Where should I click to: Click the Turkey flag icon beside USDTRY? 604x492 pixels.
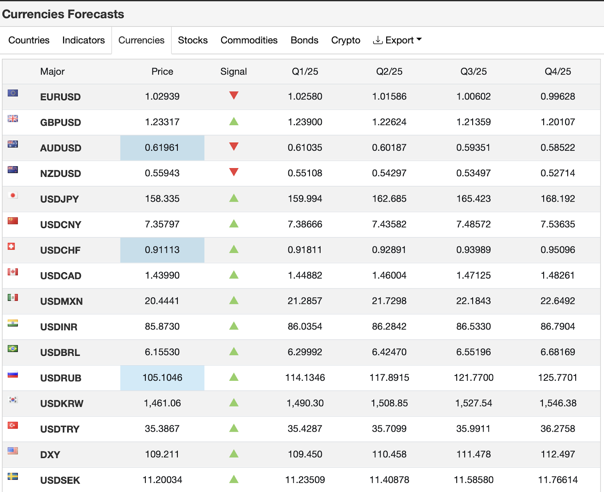13,425
